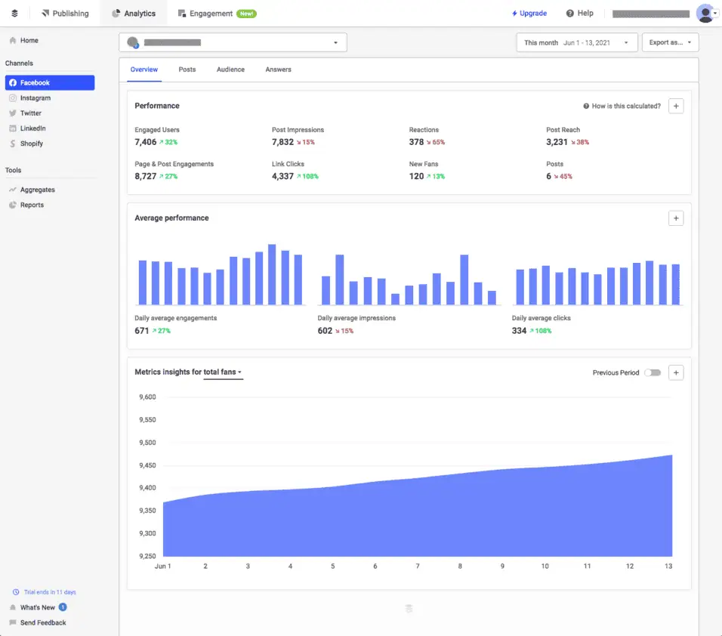Expand the Export as menu
Screen dimensions: 722x636
pos(670,43)
